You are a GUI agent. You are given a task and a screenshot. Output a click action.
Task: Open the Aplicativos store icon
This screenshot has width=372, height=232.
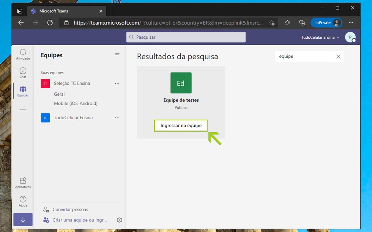click(x=23, y=183)
